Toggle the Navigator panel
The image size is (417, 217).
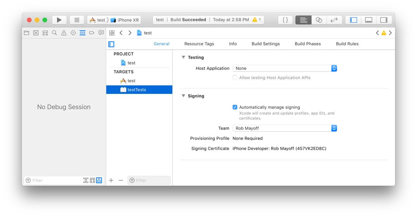[353, 20]
